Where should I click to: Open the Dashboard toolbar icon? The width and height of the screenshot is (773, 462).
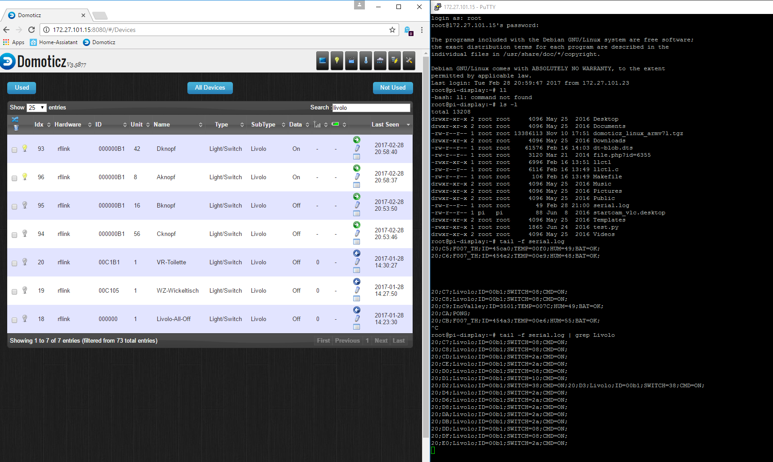tap(323, 60)
